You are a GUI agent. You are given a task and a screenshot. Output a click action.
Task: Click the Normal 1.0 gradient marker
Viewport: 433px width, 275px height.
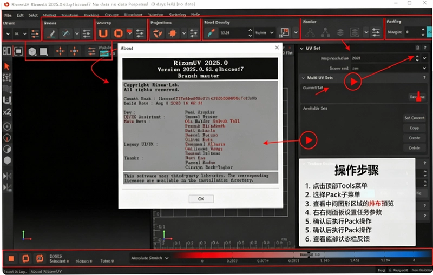pos(309,254)
